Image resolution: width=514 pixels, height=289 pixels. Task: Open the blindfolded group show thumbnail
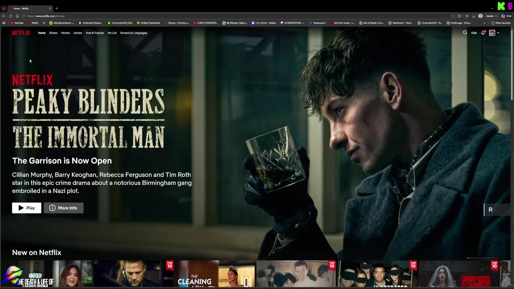coord(377,274)
